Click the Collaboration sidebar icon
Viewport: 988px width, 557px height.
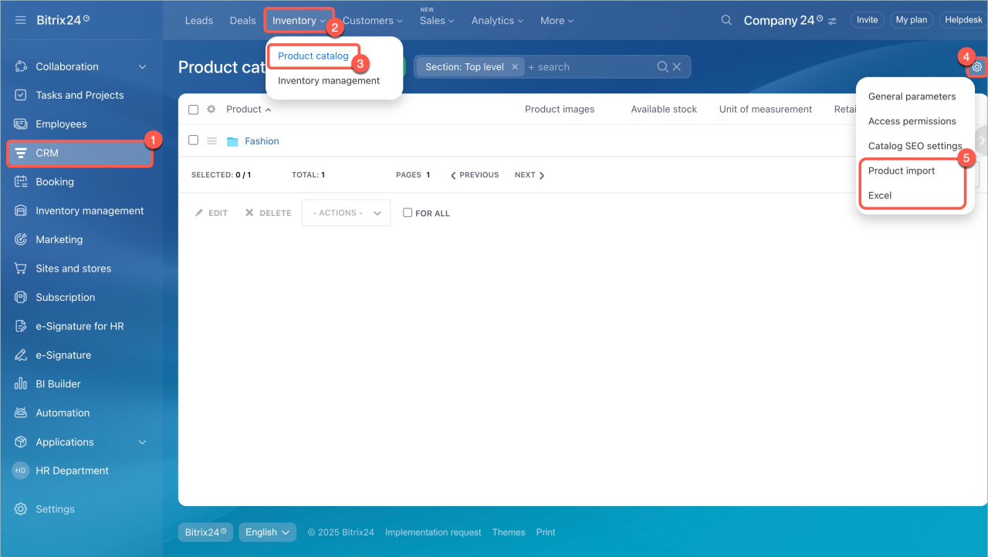coord(21,67)
